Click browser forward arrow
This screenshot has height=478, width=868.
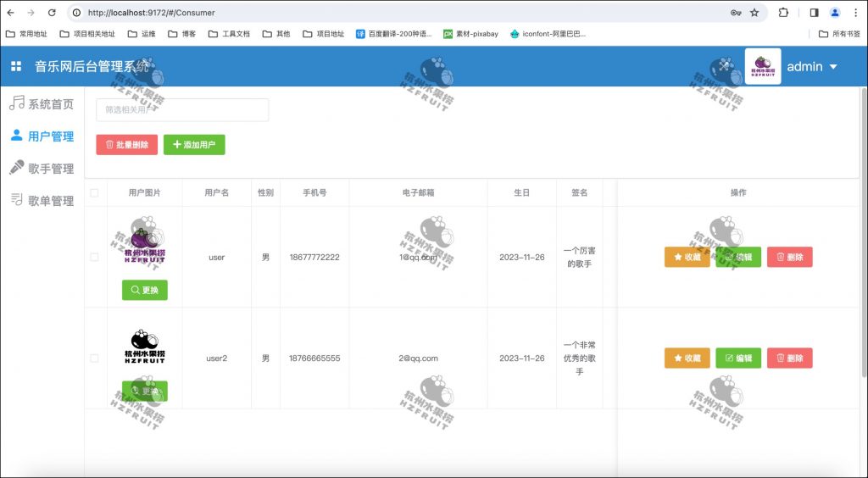(31, 13)
